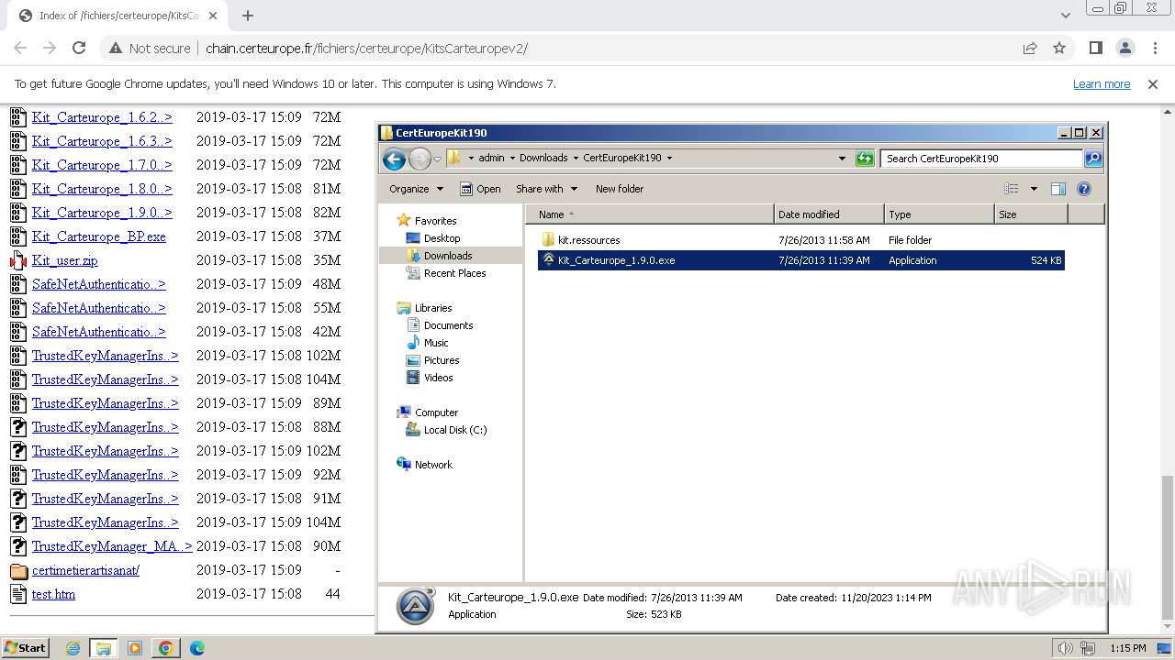Viewport: 1175px width, 660px height.
Task: Click Open in Explorer toolbar
Action: point(480,189)
